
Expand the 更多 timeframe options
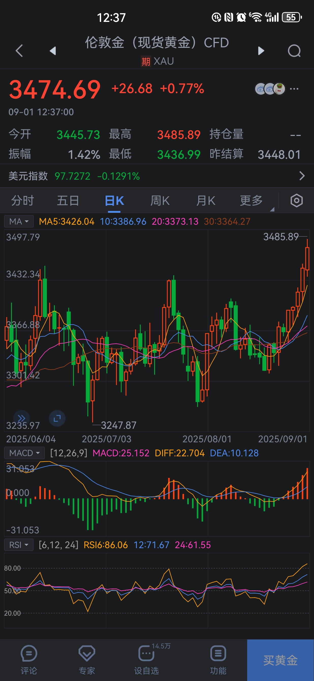pyautogui.click(x=252, y=201)
